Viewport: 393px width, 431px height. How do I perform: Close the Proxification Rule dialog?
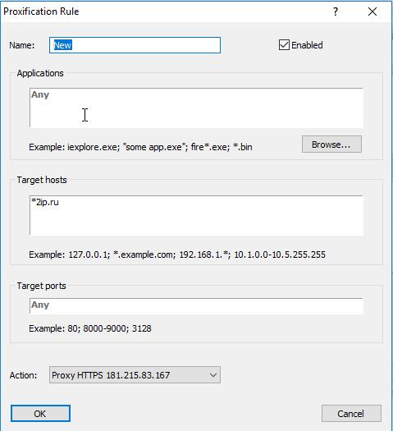372,11
